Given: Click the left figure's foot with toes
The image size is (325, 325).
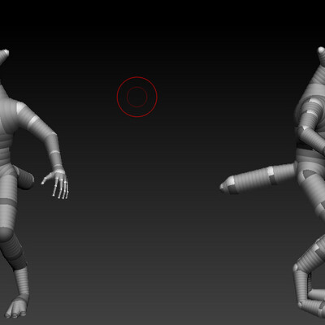Looking at the screenshot, I should coord(17,306).
